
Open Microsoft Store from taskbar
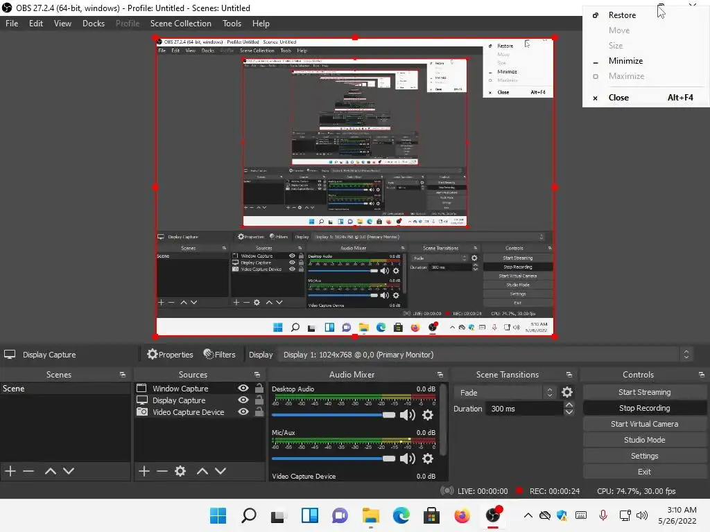431,515
